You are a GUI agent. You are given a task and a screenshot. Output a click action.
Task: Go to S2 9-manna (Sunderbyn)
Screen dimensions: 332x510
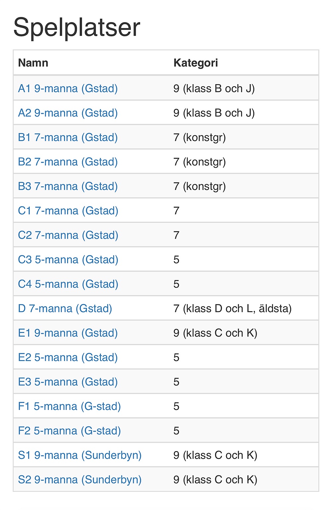click(x=80, y=480)
